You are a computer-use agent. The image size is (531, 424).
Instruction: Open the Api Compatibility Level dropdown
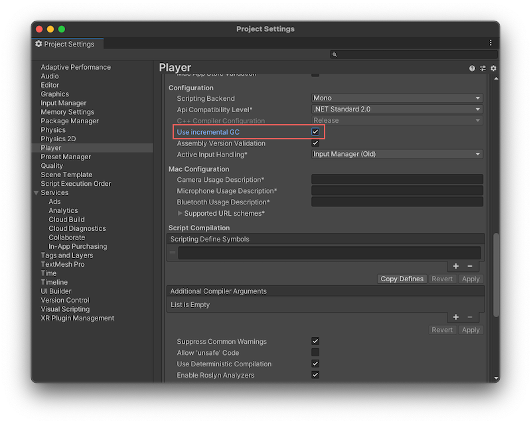click(x=397, y=109)
